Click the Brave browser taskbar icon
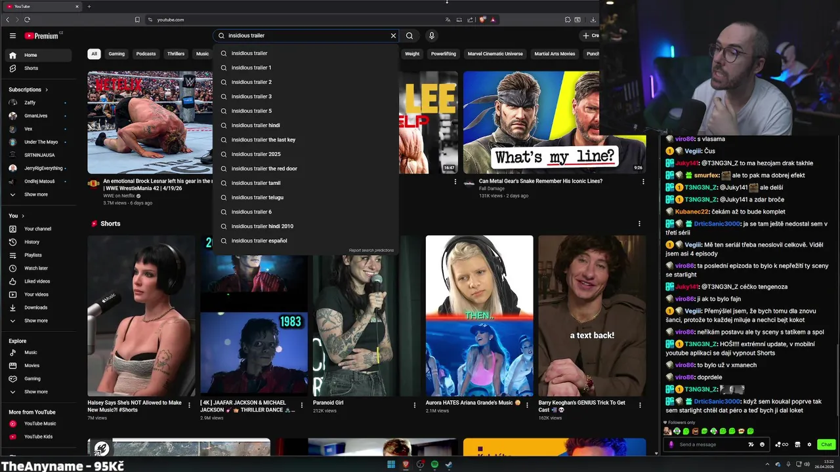The width and height of the screenshot is (840, 472). click(406, 465)
